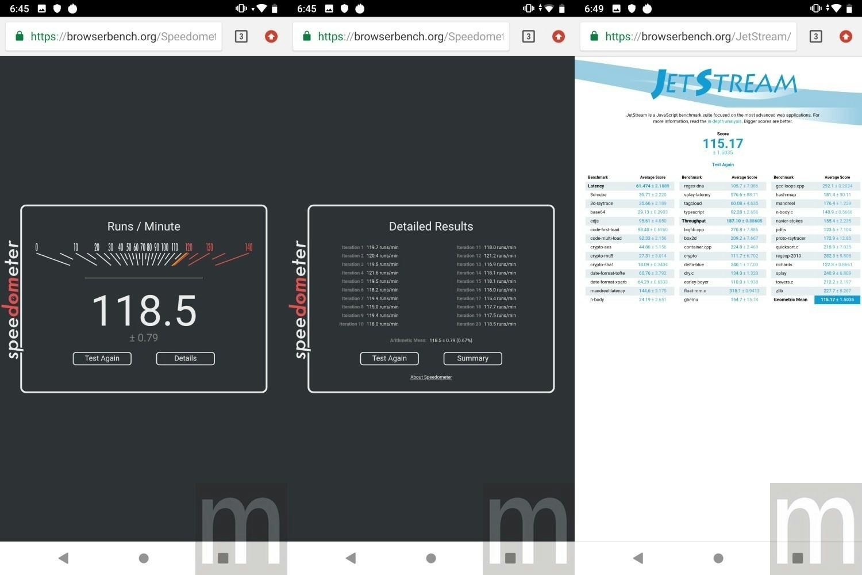Click highlighted Geometric Mean 115.17 cell

[x=837, y=300]
